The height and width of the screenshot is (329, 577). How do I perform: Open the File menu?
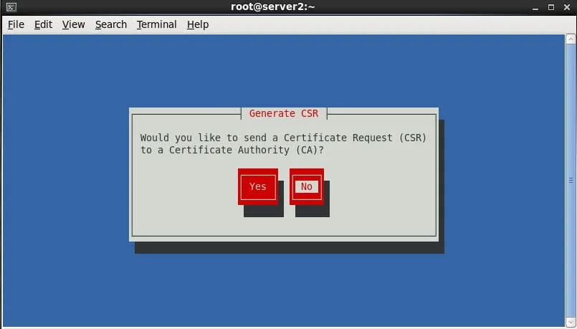[x=16, y=24]
